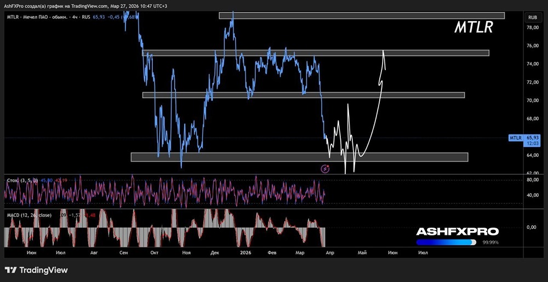Click the Дек label on time axis

[x=215, y=252]
